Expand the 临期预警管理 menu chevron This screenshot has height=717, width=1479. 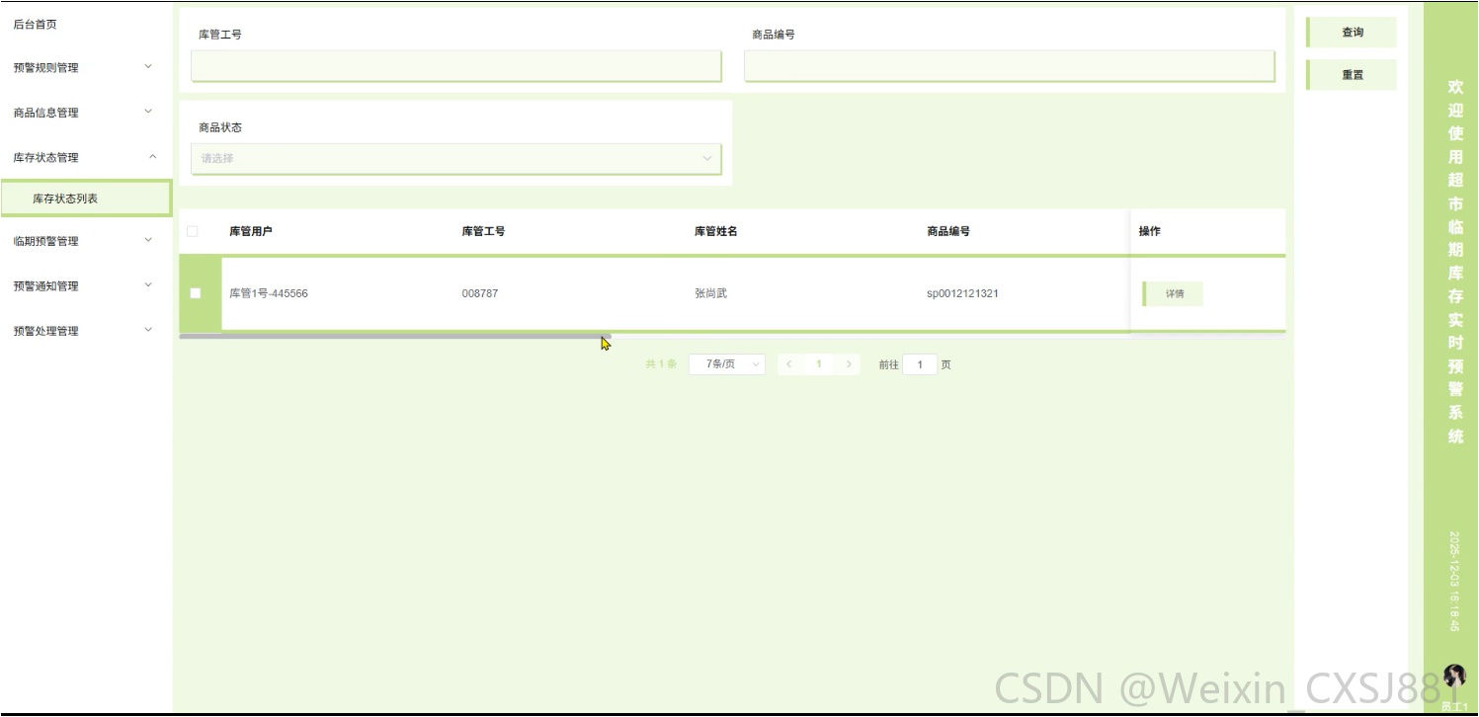(149, 240)
